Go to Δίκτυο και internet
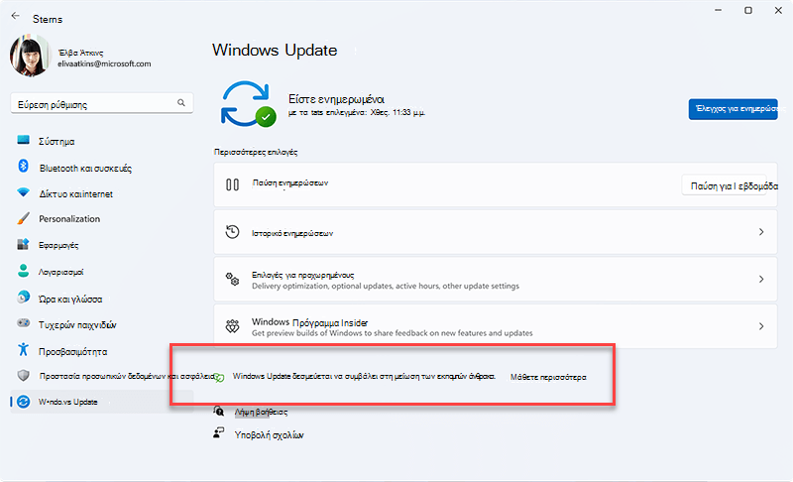 (76, 194)
